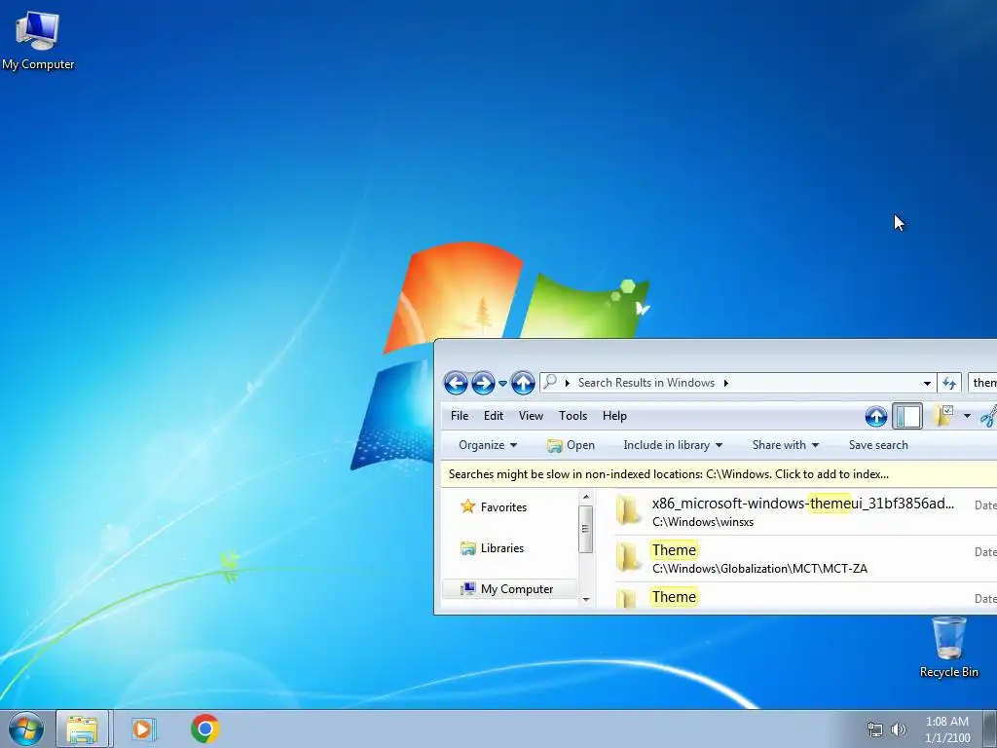The height and width of the screenshot is (748, 997).
Task: Open the Help menu
Action: [614, 416]
